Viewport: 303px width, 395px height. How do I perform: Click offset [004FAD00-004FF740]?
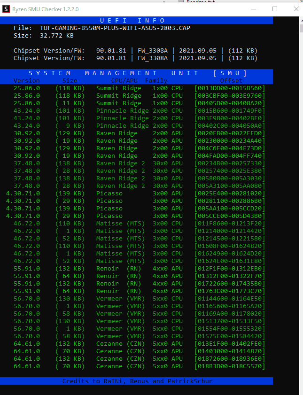(229, 156)
